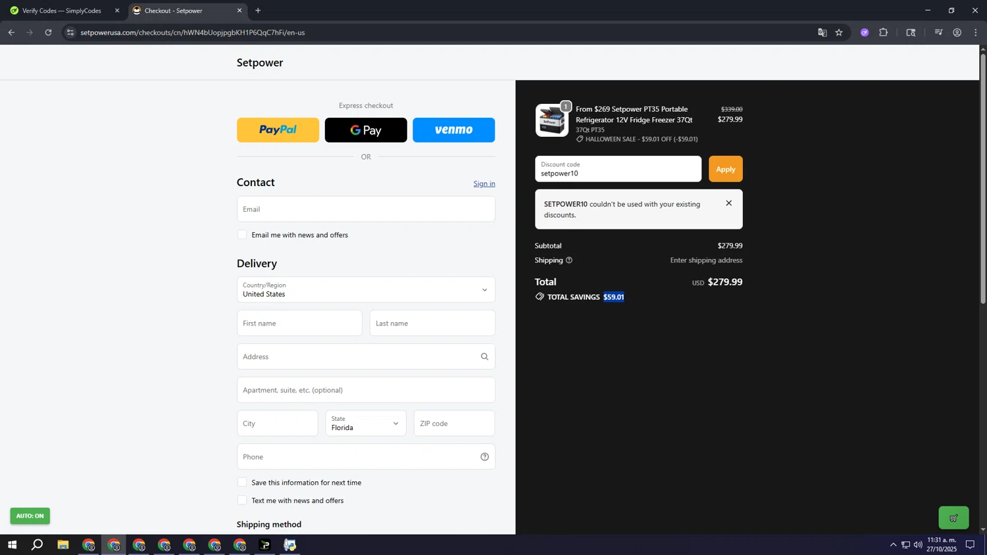This screenshot has height=555, width=987.
Task: Open the Chrome three-dot menu
Action: (x=976, y=32)
